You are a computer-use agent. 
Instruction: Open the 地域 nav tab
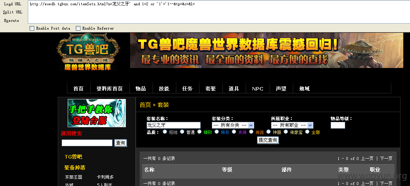pos(304,88)
